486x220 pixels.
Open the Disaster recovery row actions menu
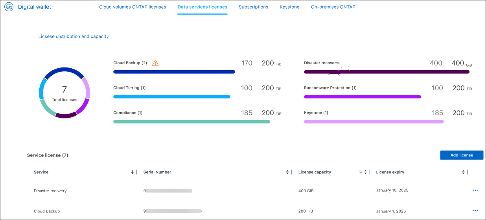(475, 190)
